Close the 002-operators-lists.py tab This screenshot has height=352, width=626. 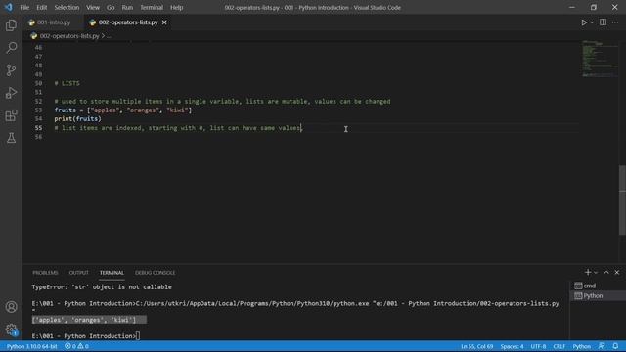coord(164,22)
